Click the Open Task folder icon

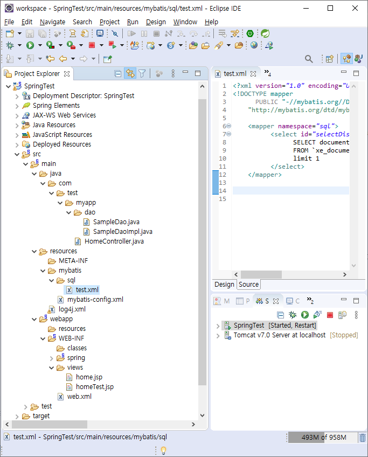(x=205, y=45)
